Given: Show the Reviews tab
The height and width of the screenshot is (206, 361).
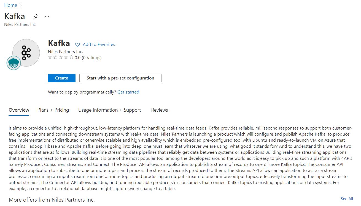Looking at the screenshot, I should (159, 110).
